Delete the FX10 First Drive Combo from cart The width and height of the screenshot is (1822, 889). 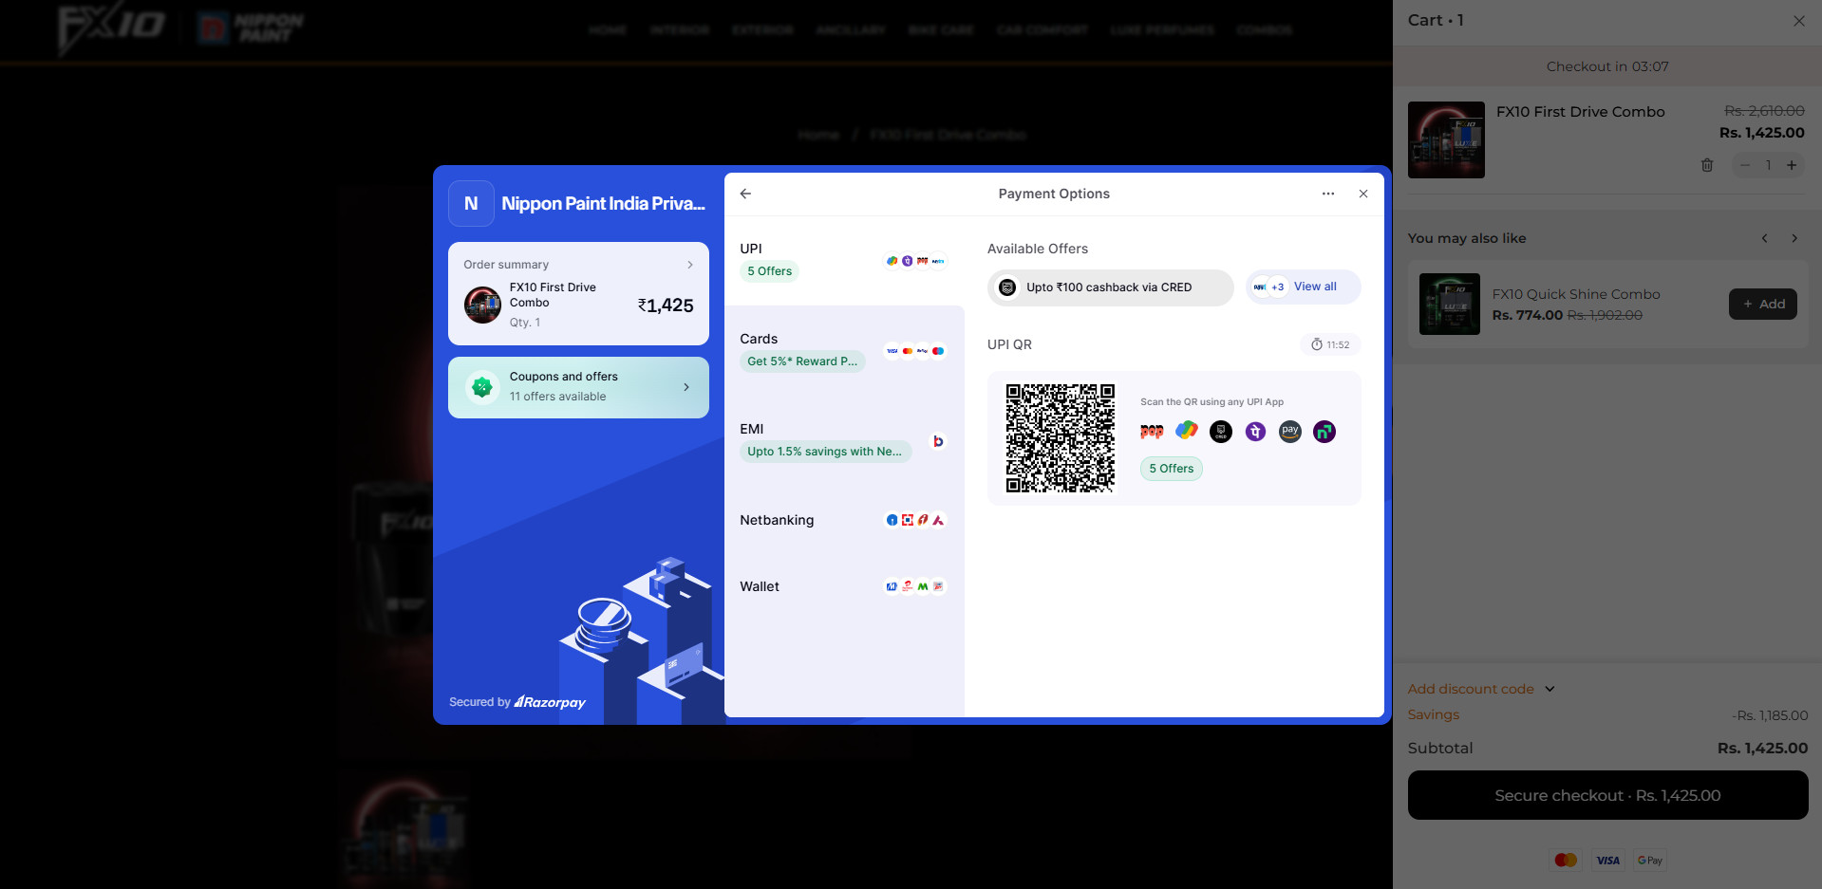click(x=1707, y=165)
